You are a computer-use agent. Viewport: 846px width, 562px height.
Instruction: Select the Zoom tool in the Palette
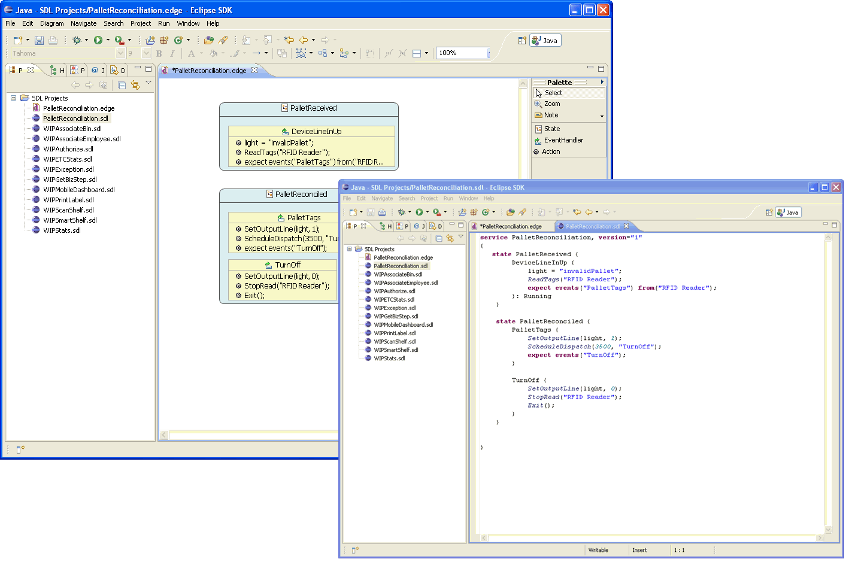pos(551,104)
